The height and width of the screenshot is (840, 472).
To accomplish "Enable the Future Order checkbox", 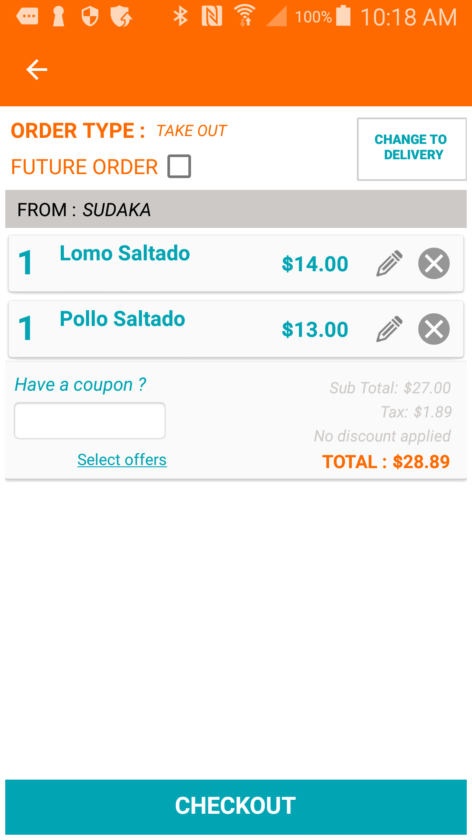I will click(179, 166).
